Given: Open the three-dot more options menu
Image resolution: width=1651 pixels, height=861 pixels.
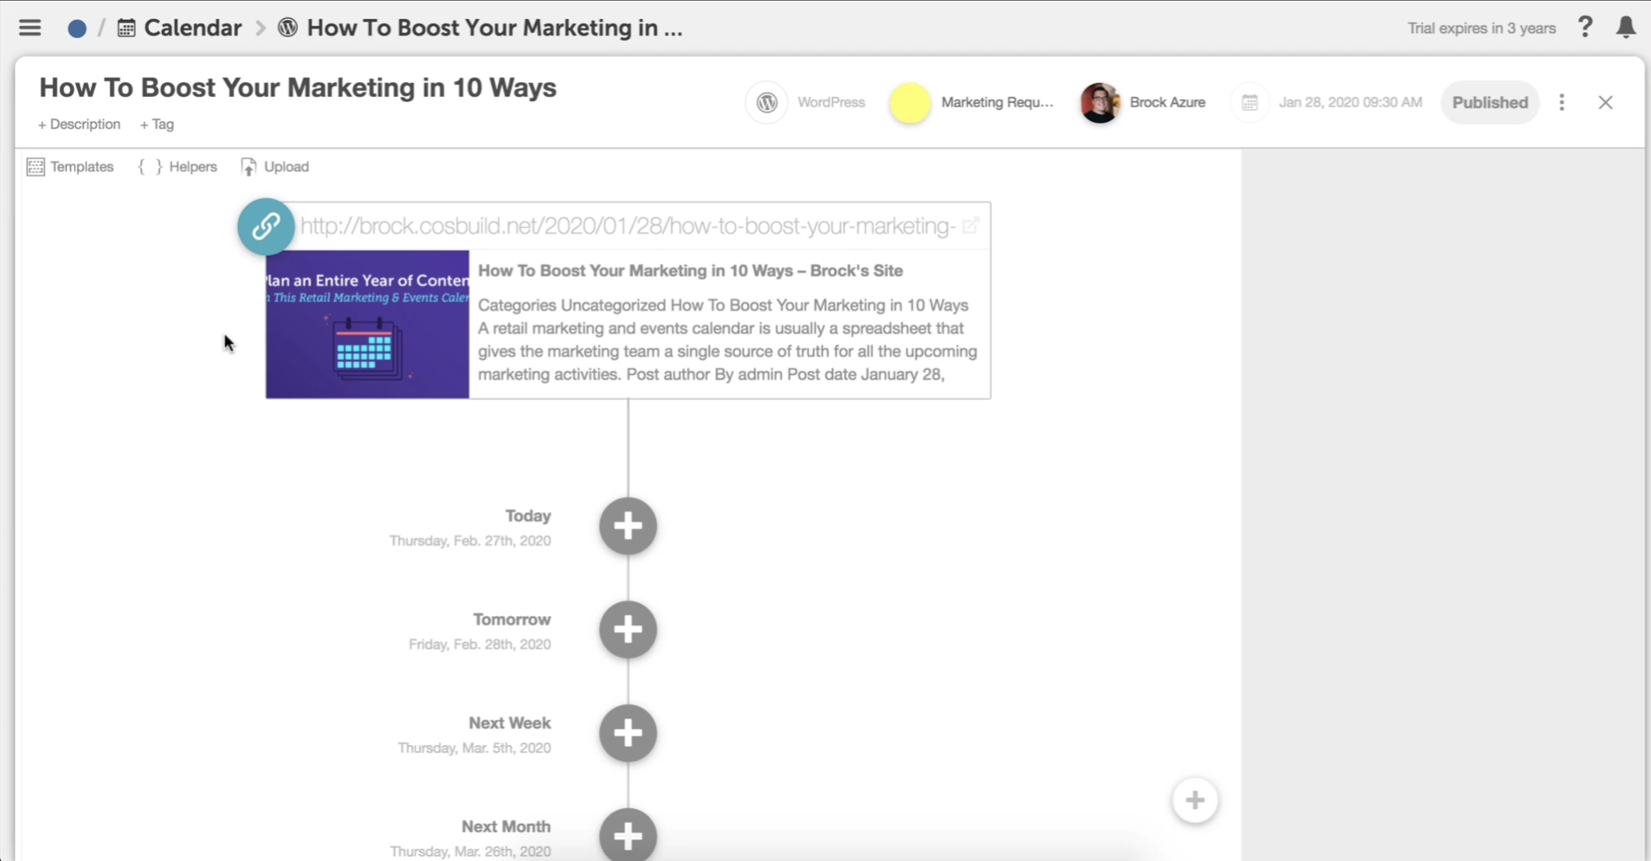Looking at the screenshot, I should click(x=1562, y=103).
